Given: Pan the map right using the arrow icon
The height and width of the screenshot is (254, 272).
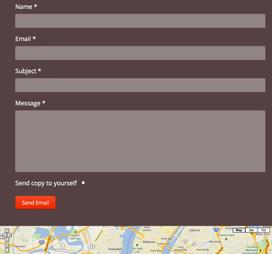Looking at the screenshot, I should (9, 235).
